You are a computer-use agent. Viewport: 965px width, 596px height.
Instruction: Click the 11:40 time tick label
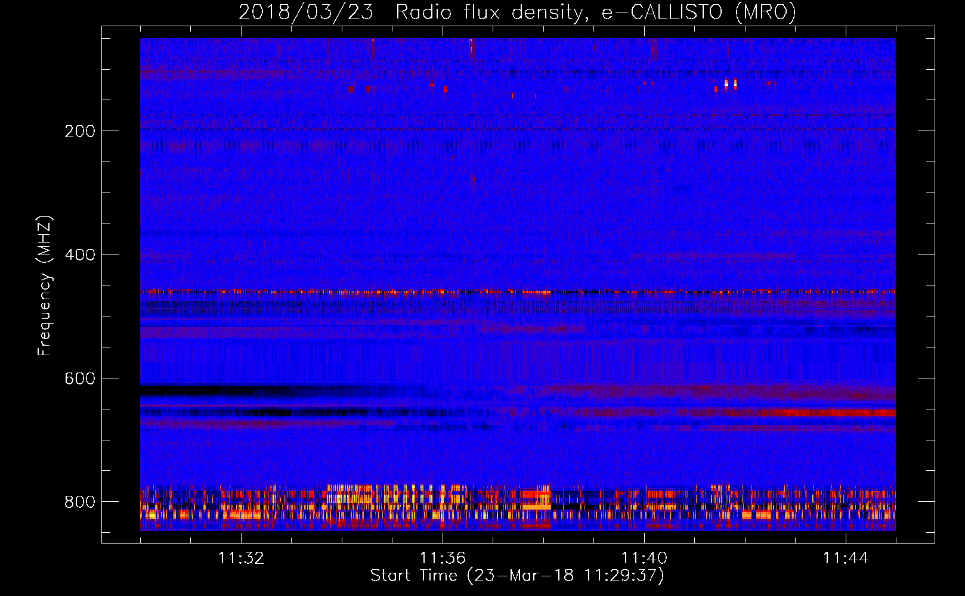[x=644, y=558]
